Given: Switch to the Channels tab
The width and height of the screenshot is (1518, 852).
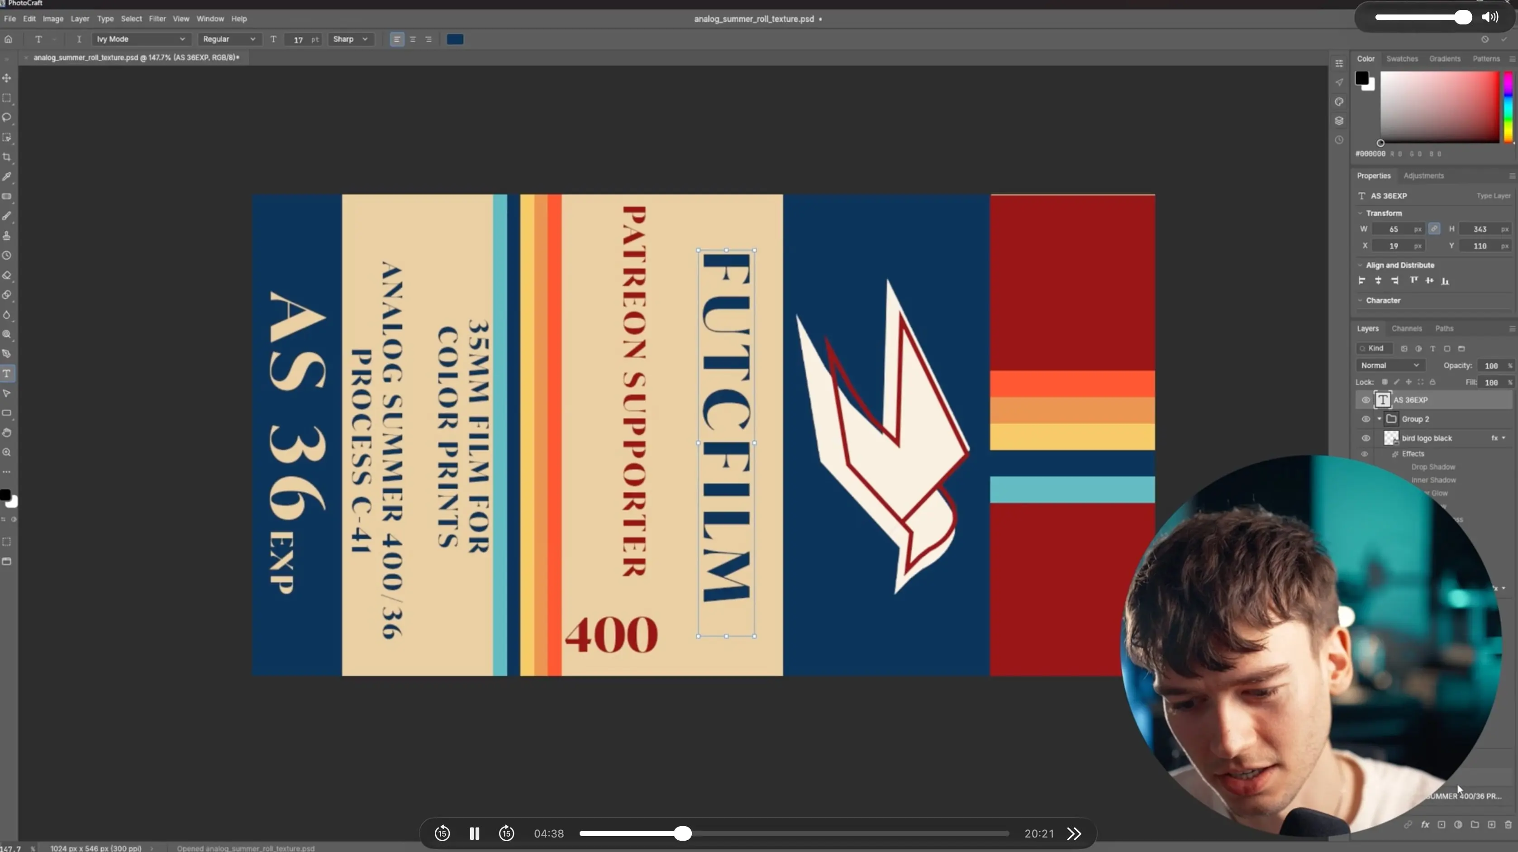Looking at the screenshot, I should pyautogui.click(x=1407, y=328).
